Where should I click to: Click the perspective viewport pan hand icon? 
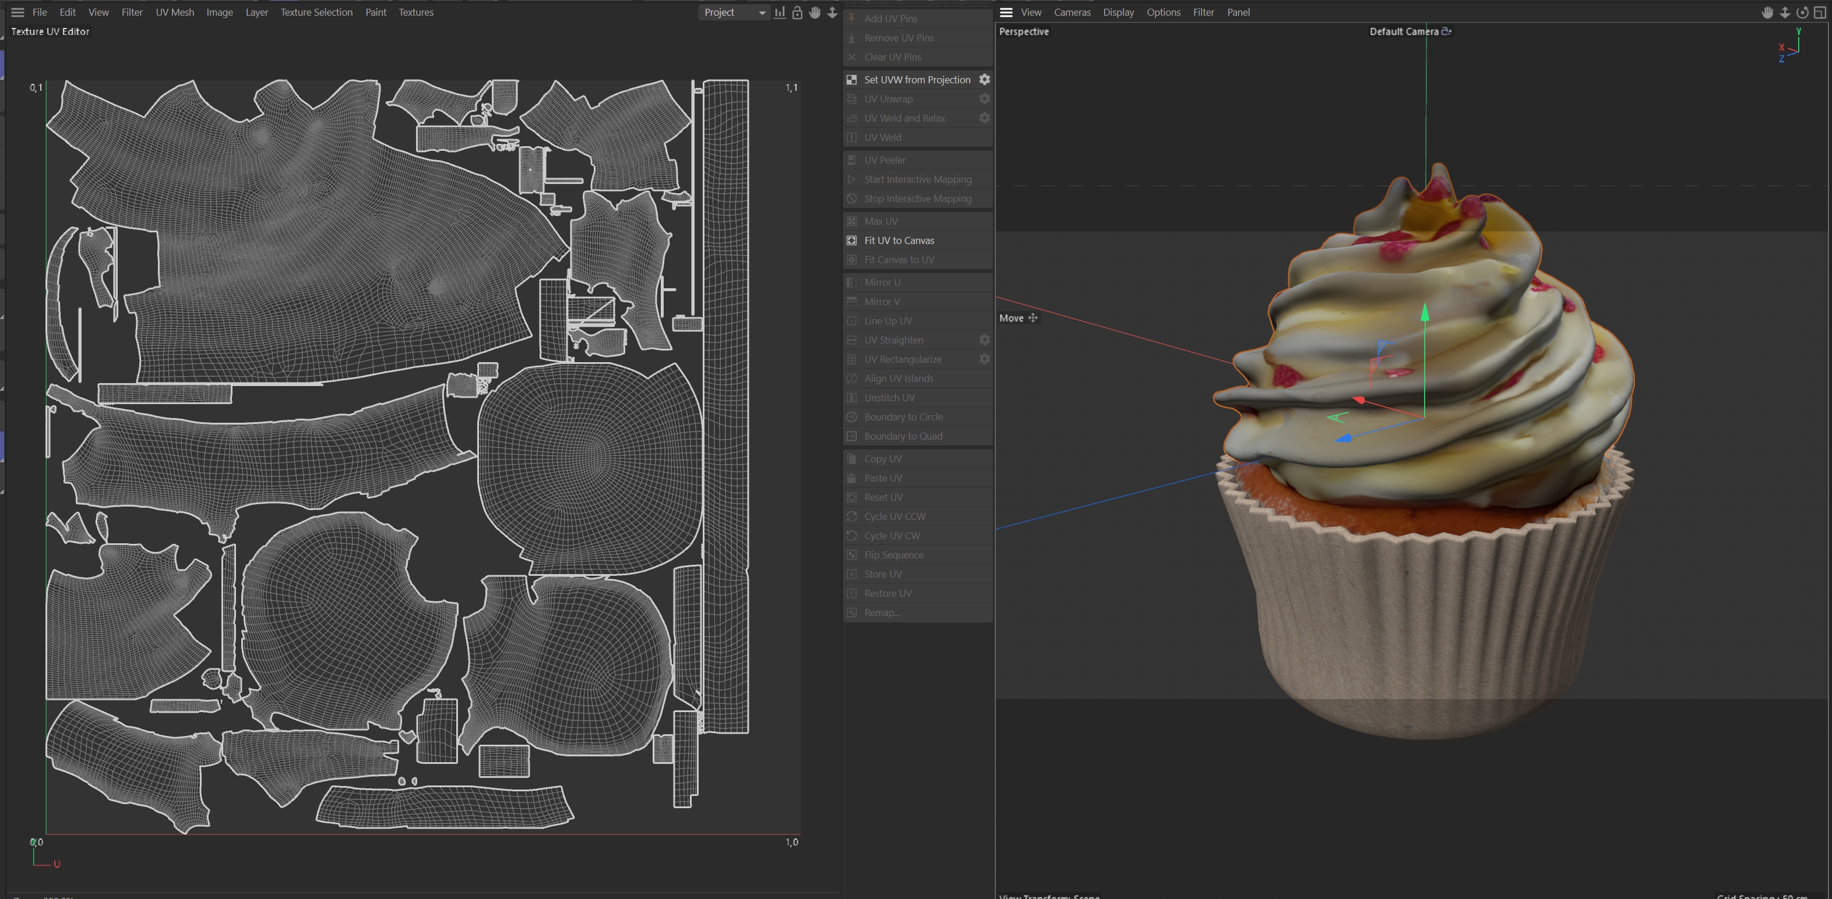click(x=1767, y=13)
